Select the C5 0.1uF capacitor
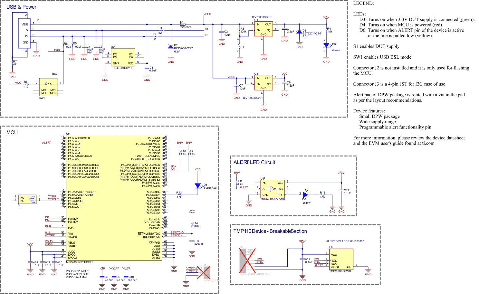The width and height of the screenshot is (479, 294). 147,69
